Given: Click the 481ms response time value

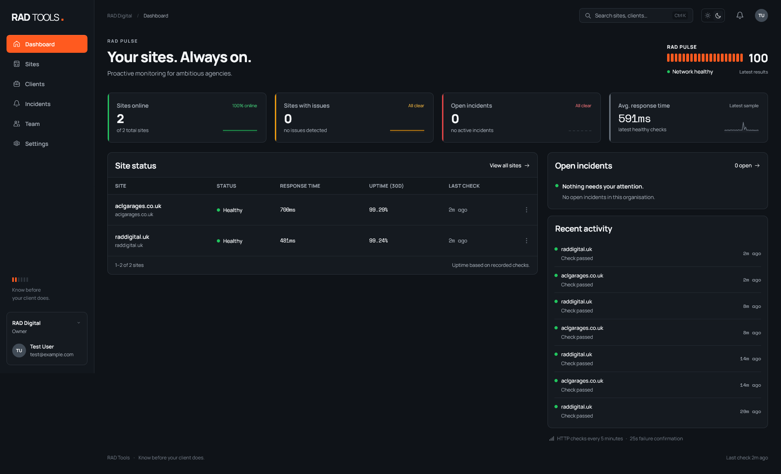Looking at the screenshot, I should [288, 241].
